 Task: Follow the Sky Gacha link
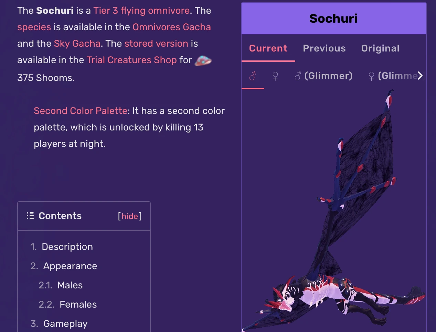77,44
